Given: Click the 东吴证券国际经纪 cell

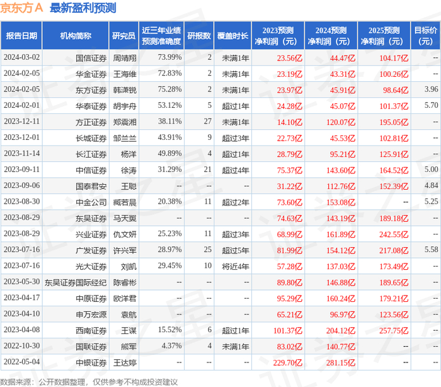Looking at the screenshot, I should coord(76,282).
